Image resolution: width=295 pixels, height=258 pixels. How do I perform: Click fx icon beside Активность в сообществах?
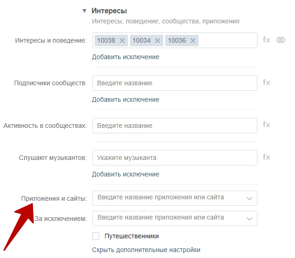pyautogui.click(x=267, y=125)
